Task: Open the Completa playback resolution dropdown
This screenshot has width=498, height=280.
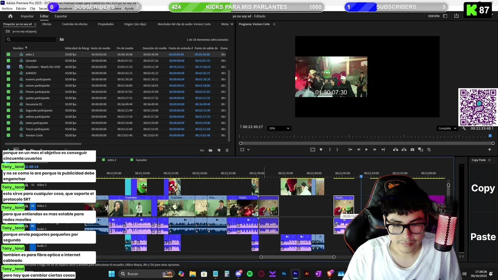Action: pos(447,128)
